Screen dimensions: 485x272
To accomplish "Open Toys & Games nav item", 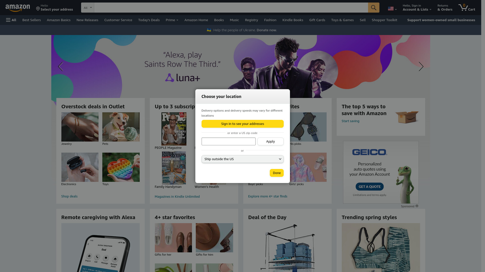I will coord(343,20).
